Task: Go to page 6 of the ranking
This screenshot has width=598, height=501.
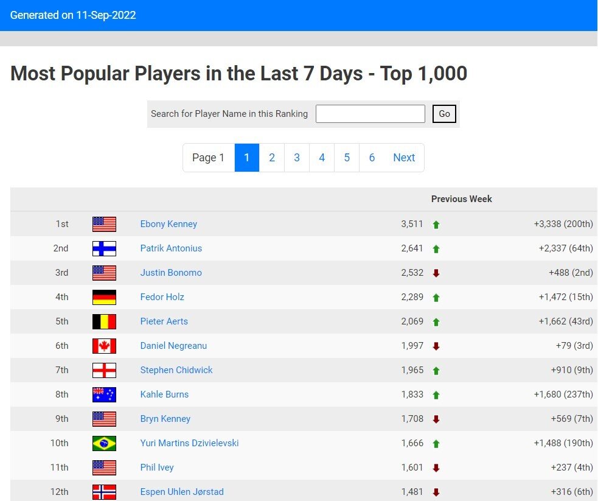Action: point(372,158)
